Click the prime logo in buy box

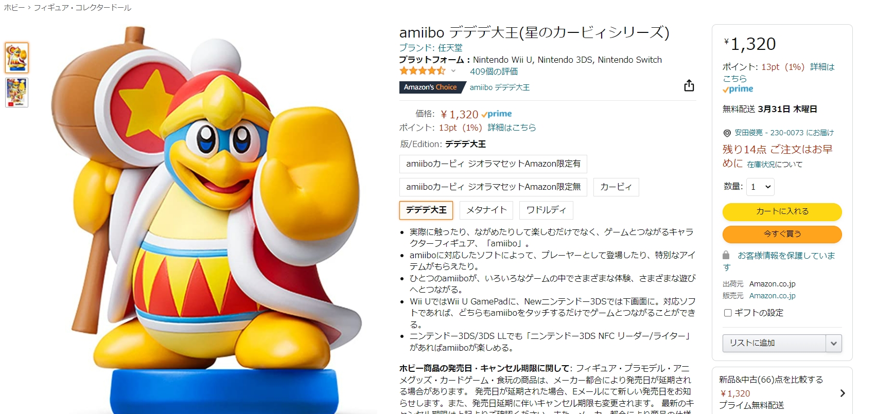pyautogui.click(x=738, y=89)
